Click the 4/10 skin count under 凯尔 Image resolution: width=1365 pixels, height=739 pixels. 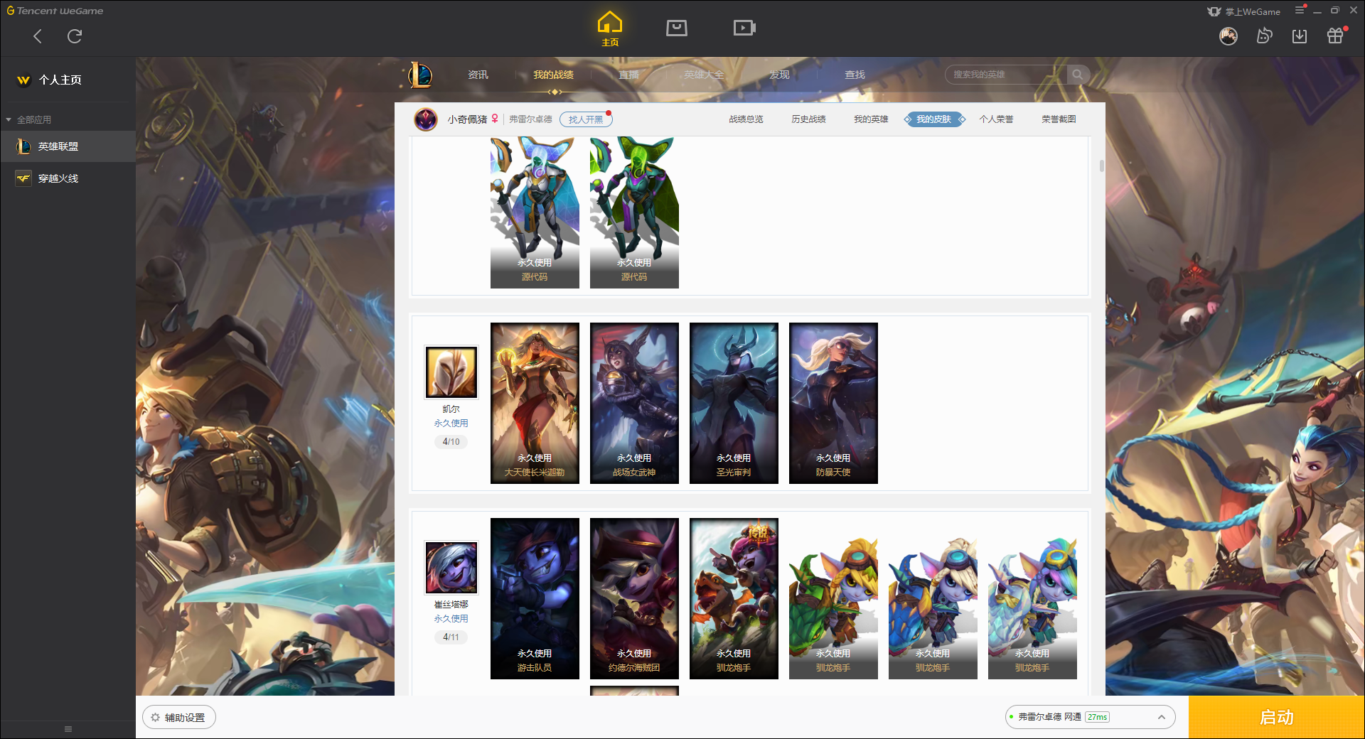coord(451,441)
